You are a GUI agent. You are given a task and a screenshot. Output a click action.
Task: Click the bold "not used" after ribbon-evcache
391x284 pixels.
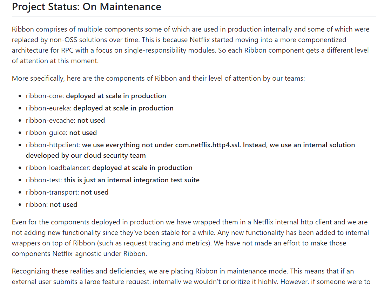(x=91, y=121)
